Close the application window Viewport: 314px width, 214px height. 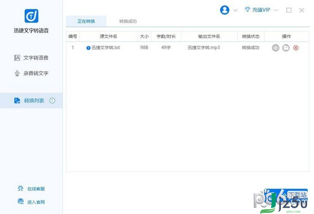coord(301,10)
